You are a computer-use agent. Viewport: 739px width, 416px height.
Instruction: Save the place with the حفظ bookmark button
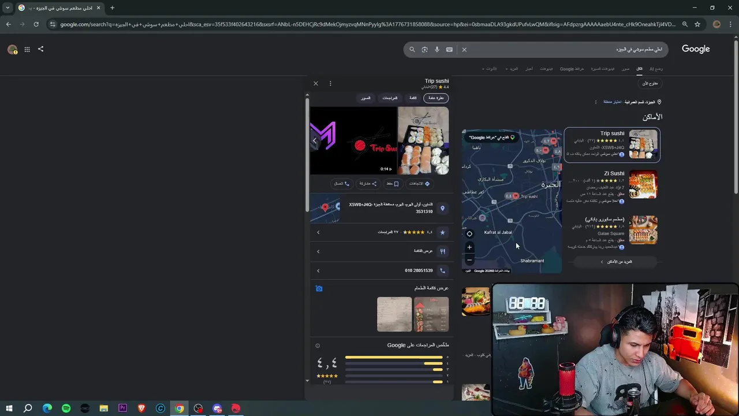(x=393, y=184)
